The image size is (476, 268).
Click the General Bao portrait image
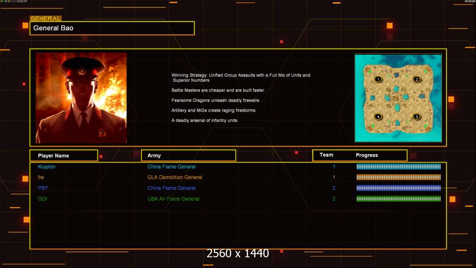pos(81,98)
